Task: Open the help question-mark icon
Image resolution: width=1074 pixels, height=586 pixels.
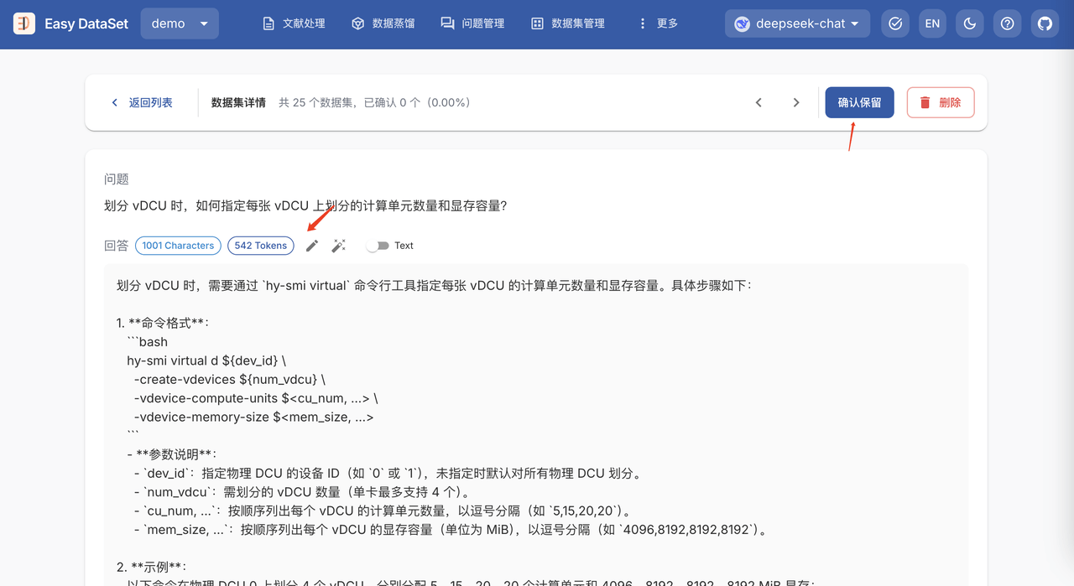Action: tap(1007, 23)
